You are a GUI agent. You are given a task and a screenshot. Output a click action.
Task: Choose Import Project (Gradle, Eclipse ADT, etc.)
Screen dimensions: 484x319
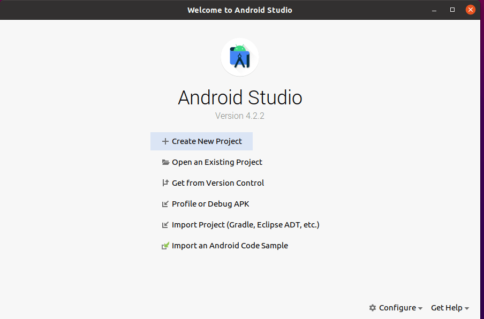[x=240, y=225]
